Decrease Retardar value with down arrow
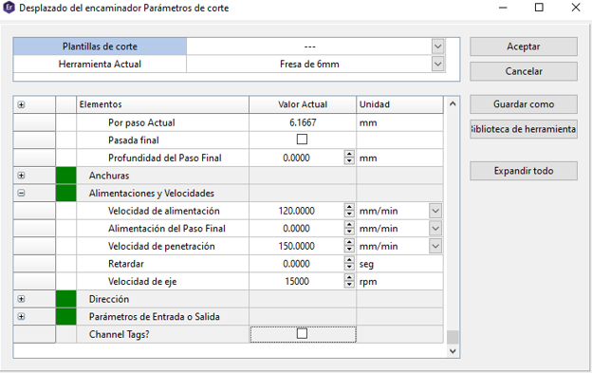The image size is (592, 373). (349, 268)
